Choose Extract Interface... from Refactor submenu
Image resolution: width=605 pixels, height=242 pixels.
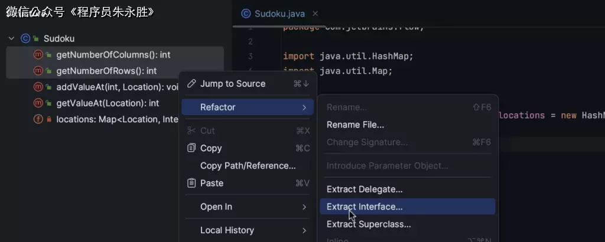pyautogui.click(x=365, y=207)
